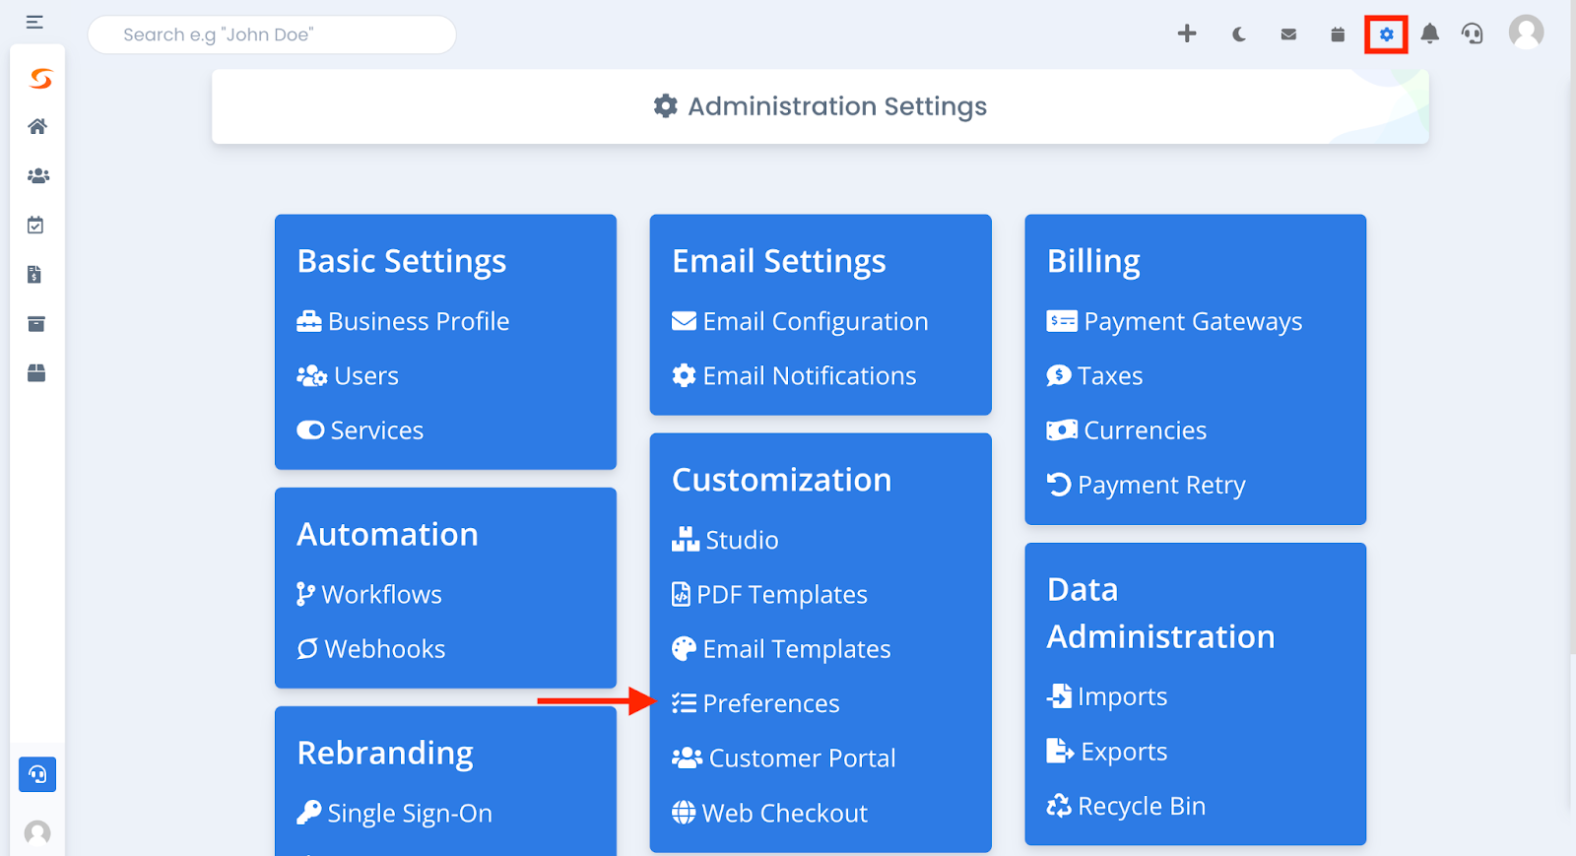Open the envelope messages icon in top bar
Image resolution: width=1576 pixels, height=856 pixels.
pyautogui.click(x=1288, y=34)
